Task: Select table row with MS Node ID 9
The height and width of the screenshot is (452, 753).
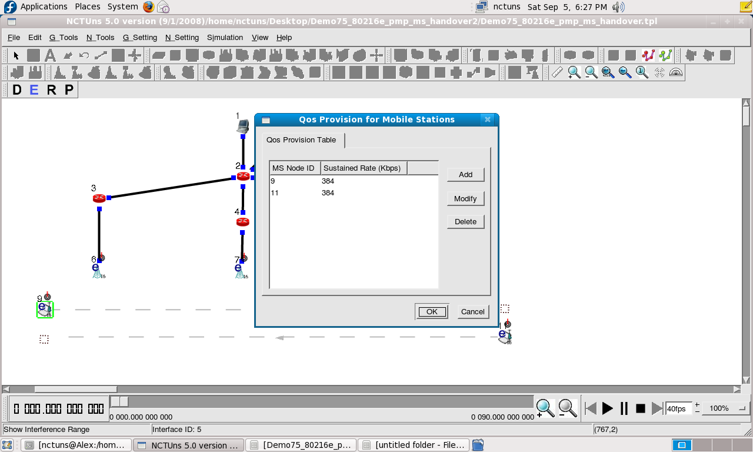Action: point(354,181)
